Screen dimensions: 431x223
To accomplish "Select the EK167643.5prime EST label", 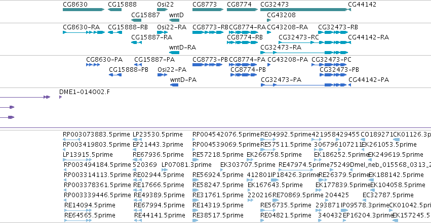I will pyautogui.click(x=275, y=185).
